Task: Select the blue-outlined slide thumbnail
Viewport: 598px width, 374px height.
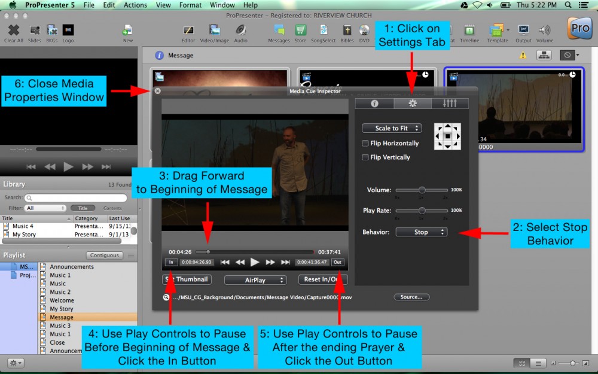Action: (x=514, y=110)
